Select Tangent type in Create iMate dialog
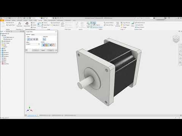182x136 pixels. pyautogui.click(x=34, y=39)
